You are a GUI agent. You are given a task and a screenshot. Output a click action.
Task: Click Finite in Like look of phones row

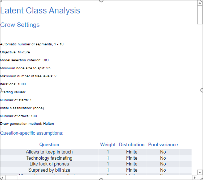point(132,164)
